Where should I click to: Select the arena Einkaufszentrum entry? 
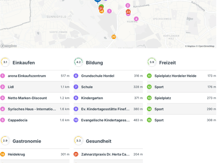[x=35, y=76]
